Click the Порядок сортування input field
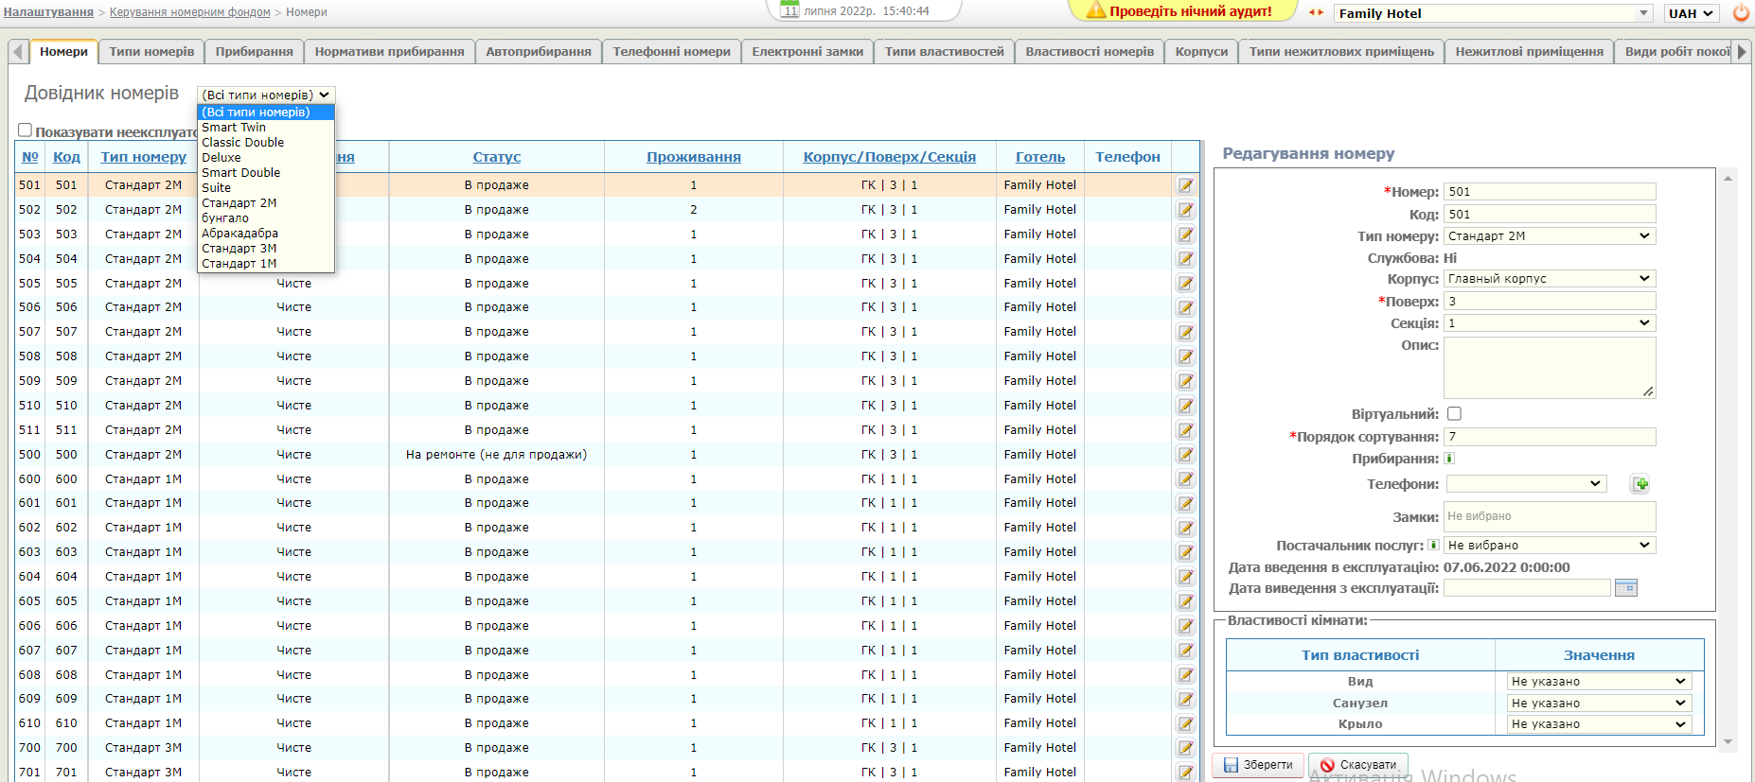1755x782 pixels. pyautogui.click(x=1549, y=437)
